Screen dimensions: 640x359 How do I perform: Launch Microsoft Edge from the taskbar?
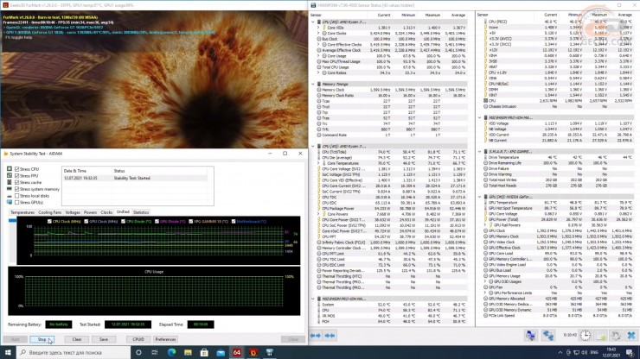[x=171, y=352]
